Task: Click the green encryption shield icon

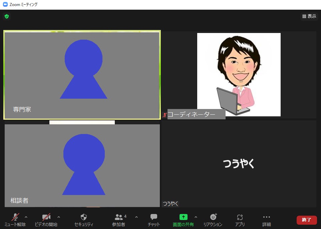Action: tap(7, 16)
